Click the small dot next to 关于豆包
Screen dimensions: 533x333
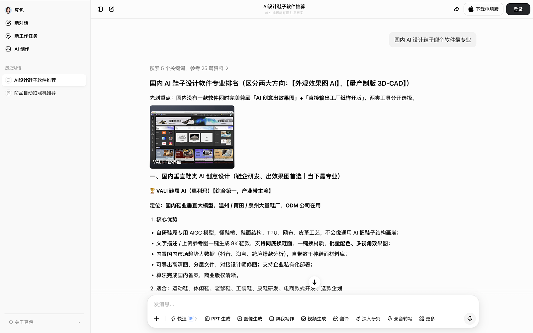79,322
